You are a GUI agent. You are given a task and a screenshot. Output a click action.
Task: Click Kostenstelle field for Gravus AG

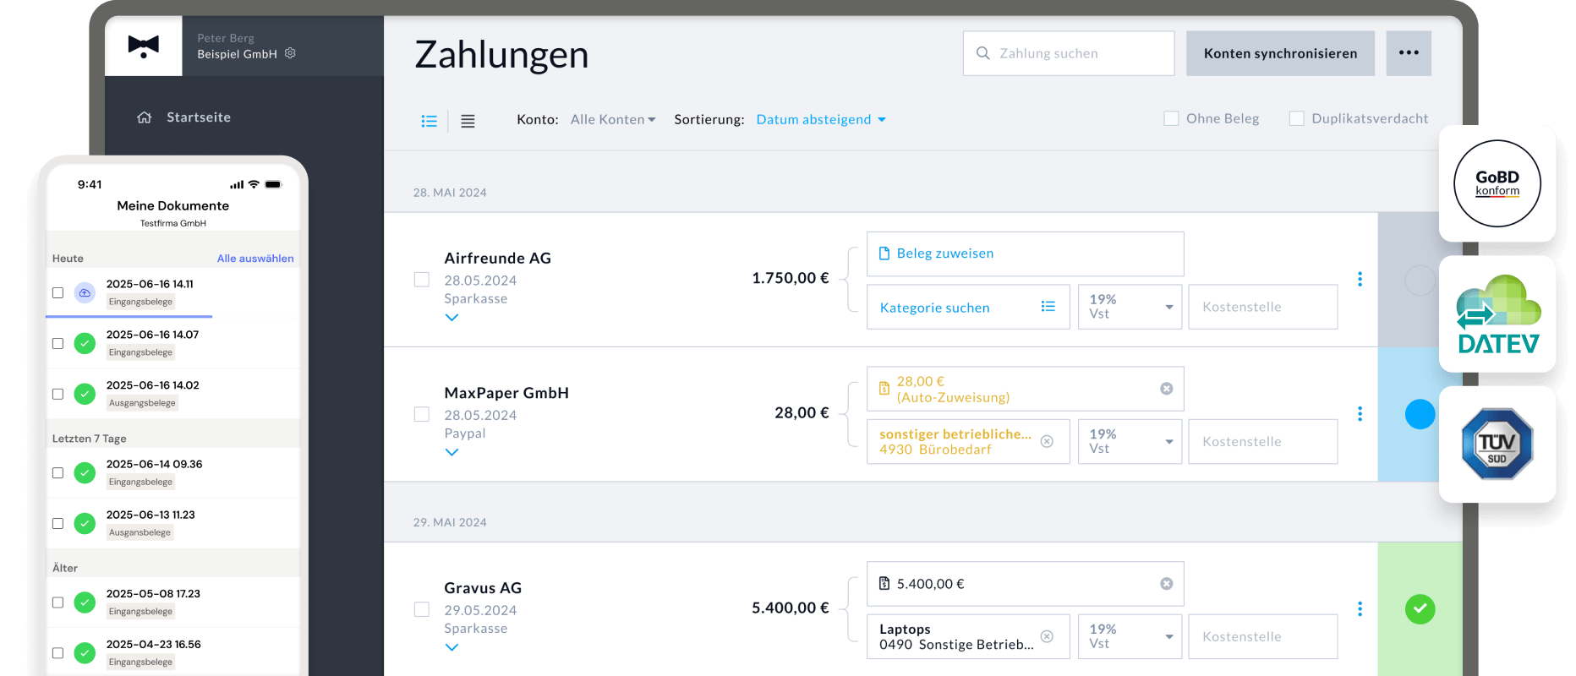[x=1263, y=636]
